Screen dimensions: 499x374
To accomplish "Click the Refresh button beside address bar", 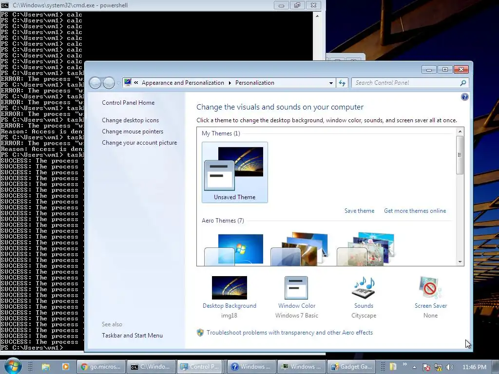I will coord(342,83).
